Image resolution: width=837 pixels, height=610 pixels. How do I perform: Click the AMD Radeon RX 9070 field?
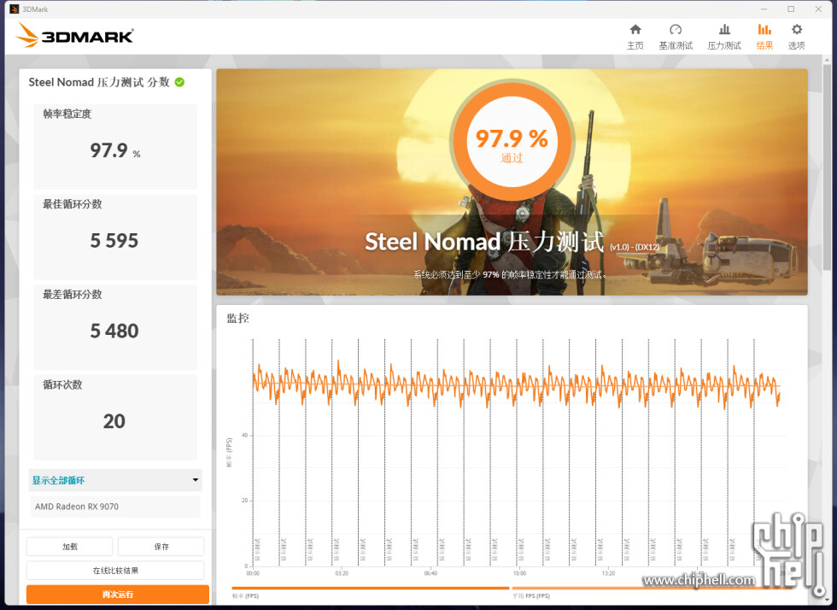click(x=115, y=507)
